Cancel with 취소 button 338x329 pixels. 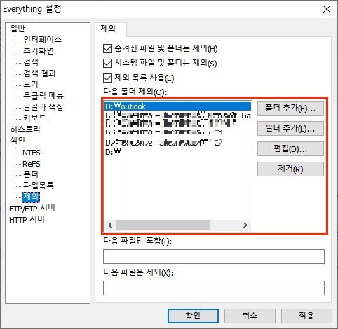click(250, 316)
